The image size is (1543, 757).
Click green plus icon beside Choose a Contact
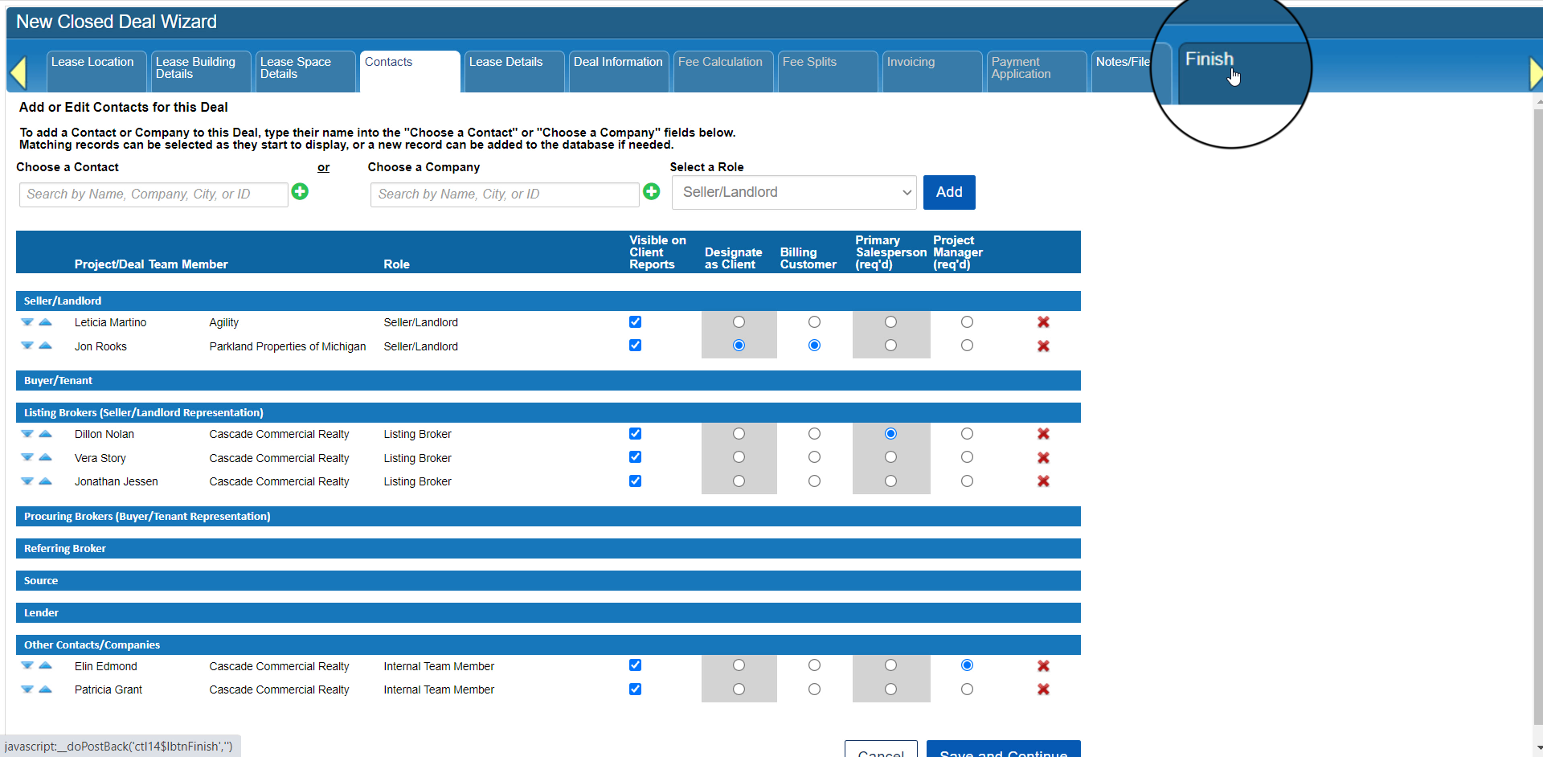[300, 191]
